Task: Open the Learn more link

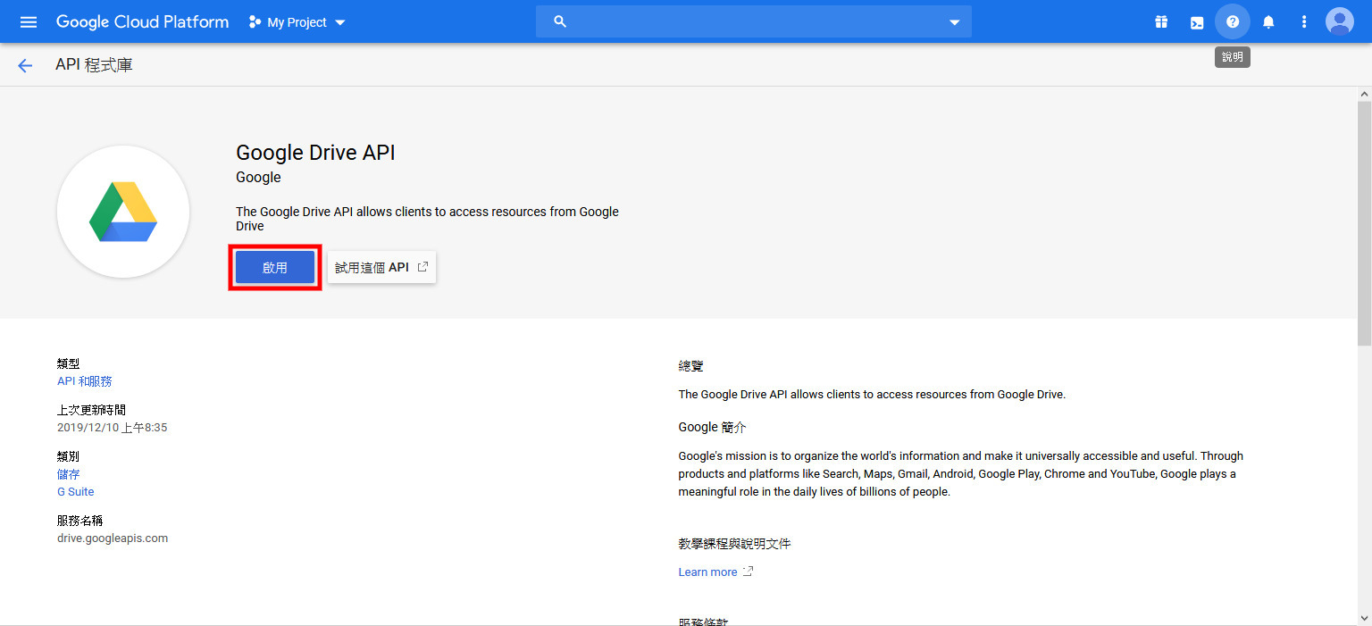Action: pyautogui.click(x=715, y=572)
